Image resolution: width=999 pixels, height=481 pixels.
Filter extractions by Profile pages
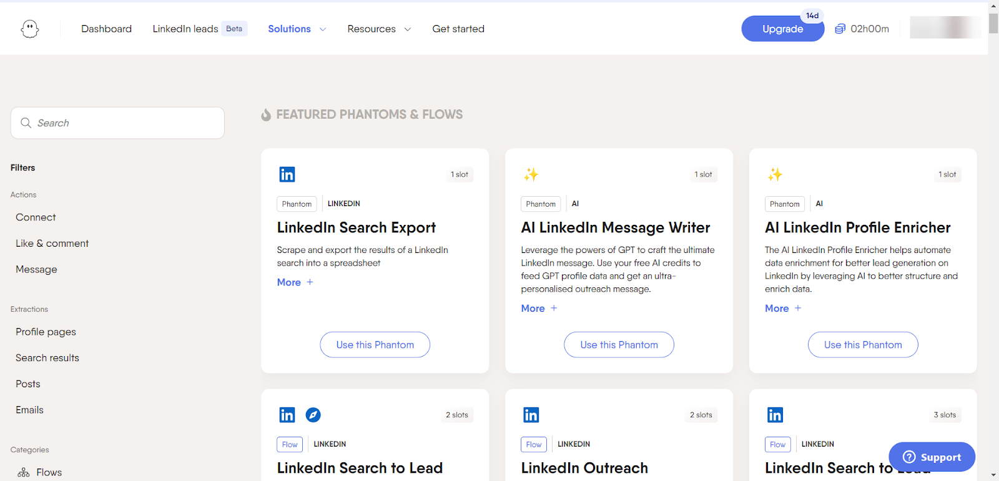point(46,332)
